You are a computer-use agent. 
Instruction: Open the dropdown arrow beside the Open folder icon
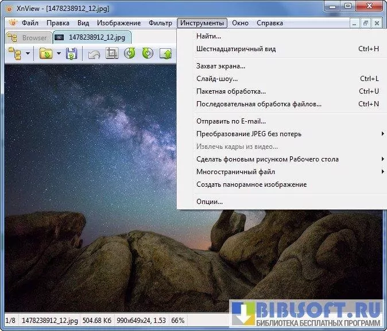pyautogui.click(x=58, y=54)
